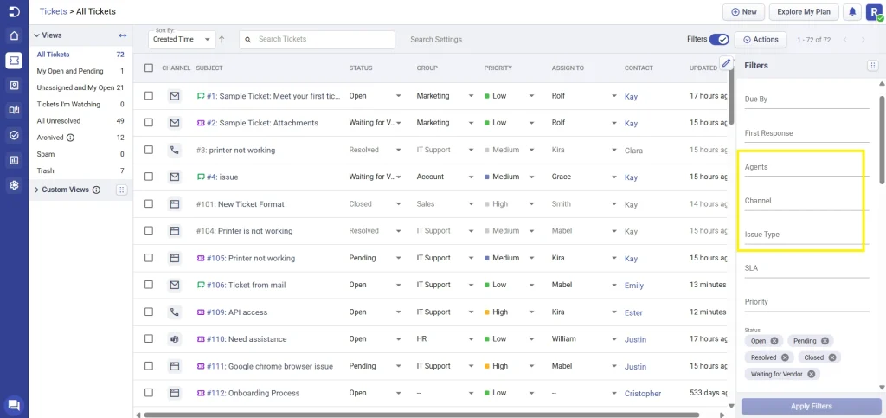Select checkbox for ticket #3 printer not working
The image size is (886, 418).
[149, 150]
